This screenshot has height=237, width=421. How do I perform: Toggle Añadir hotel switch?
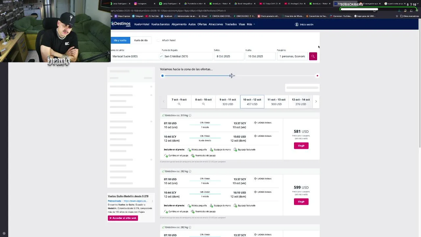(x=159, y=40)
